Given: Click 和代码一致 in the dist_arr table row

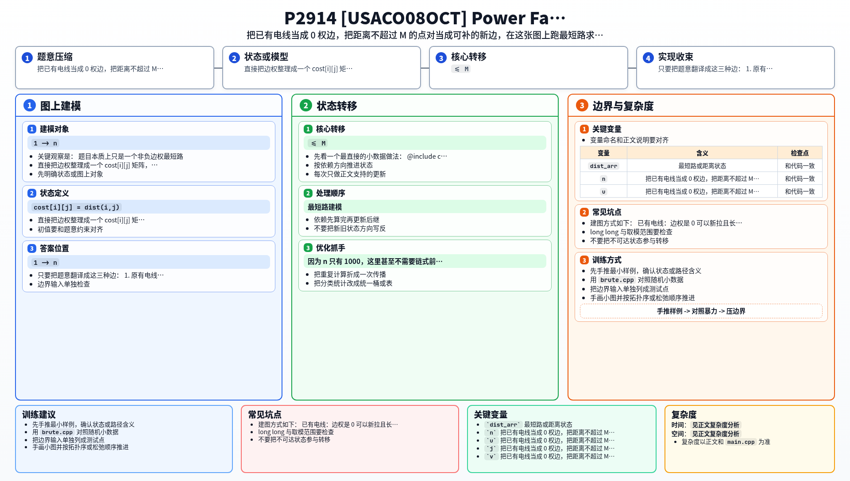Looking at the screenshot, I should 800,166.
